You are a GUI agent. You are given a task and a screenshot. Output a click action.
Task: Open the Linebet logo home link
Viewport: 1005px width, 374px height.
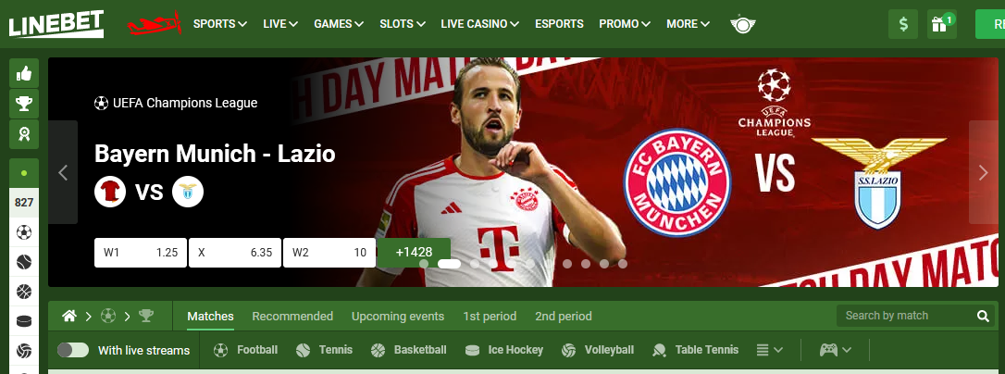point(56,24)
